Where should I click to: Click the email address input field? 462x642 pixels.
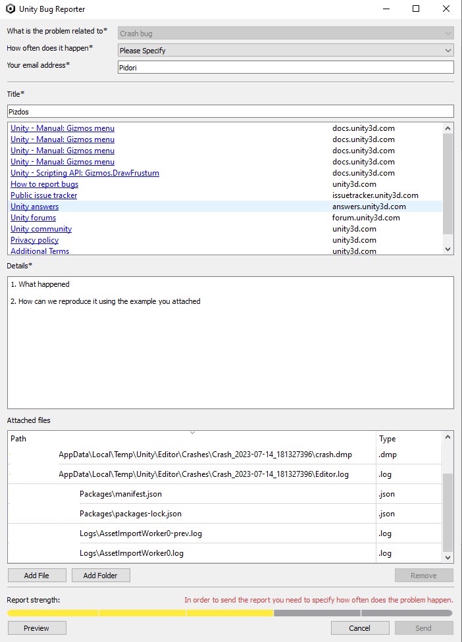point(286,68)
